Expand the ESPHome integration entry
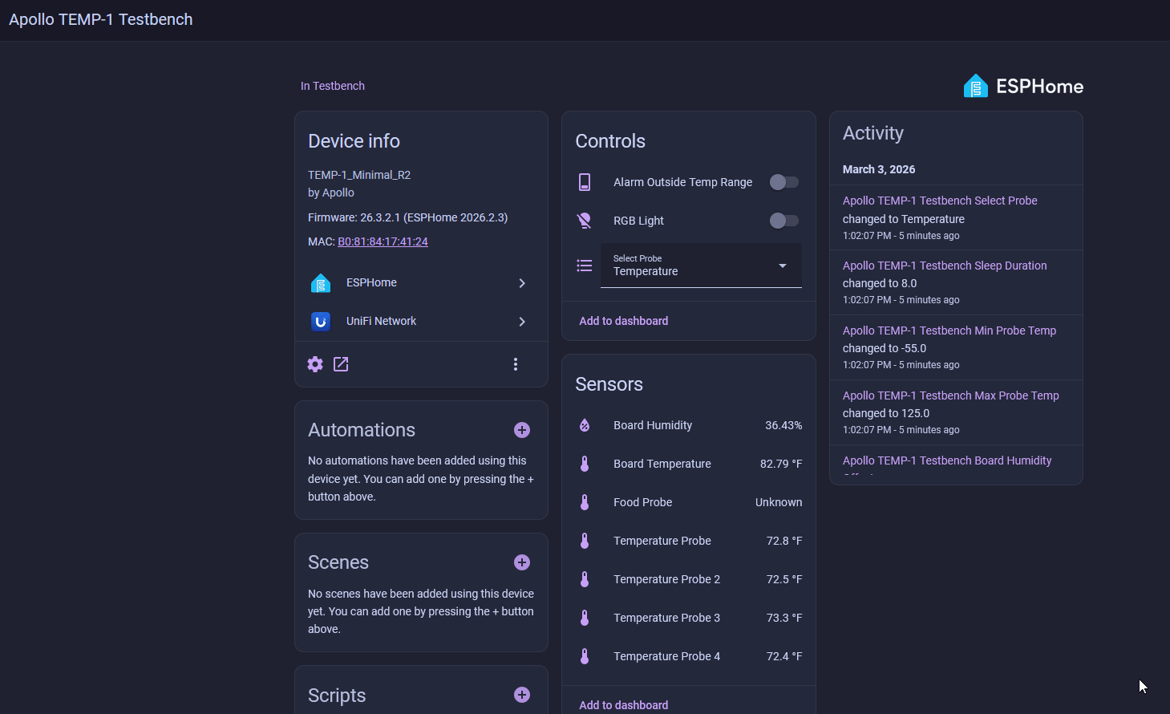The width and height of the screenshot is (1170, 714). tap(421, 282)
